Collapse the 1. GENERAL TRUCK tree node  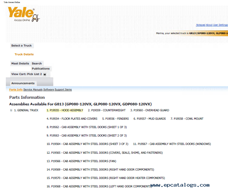11,110
